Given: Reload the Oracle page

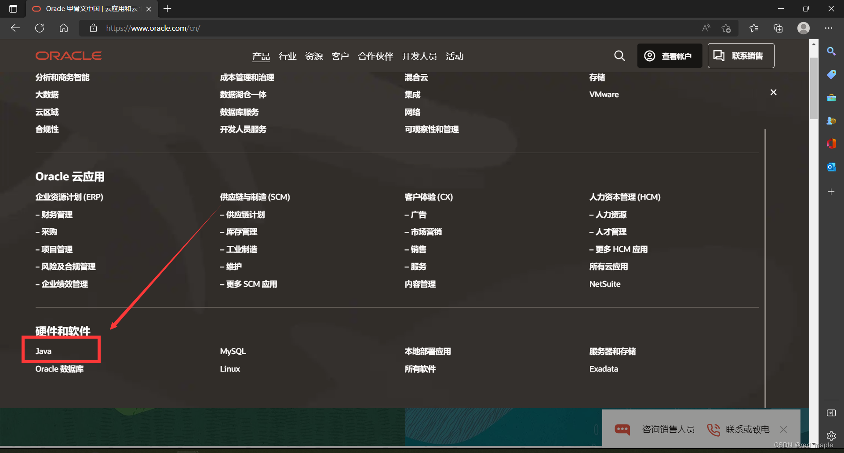Looking at the screenshot, I should point(40,28).
